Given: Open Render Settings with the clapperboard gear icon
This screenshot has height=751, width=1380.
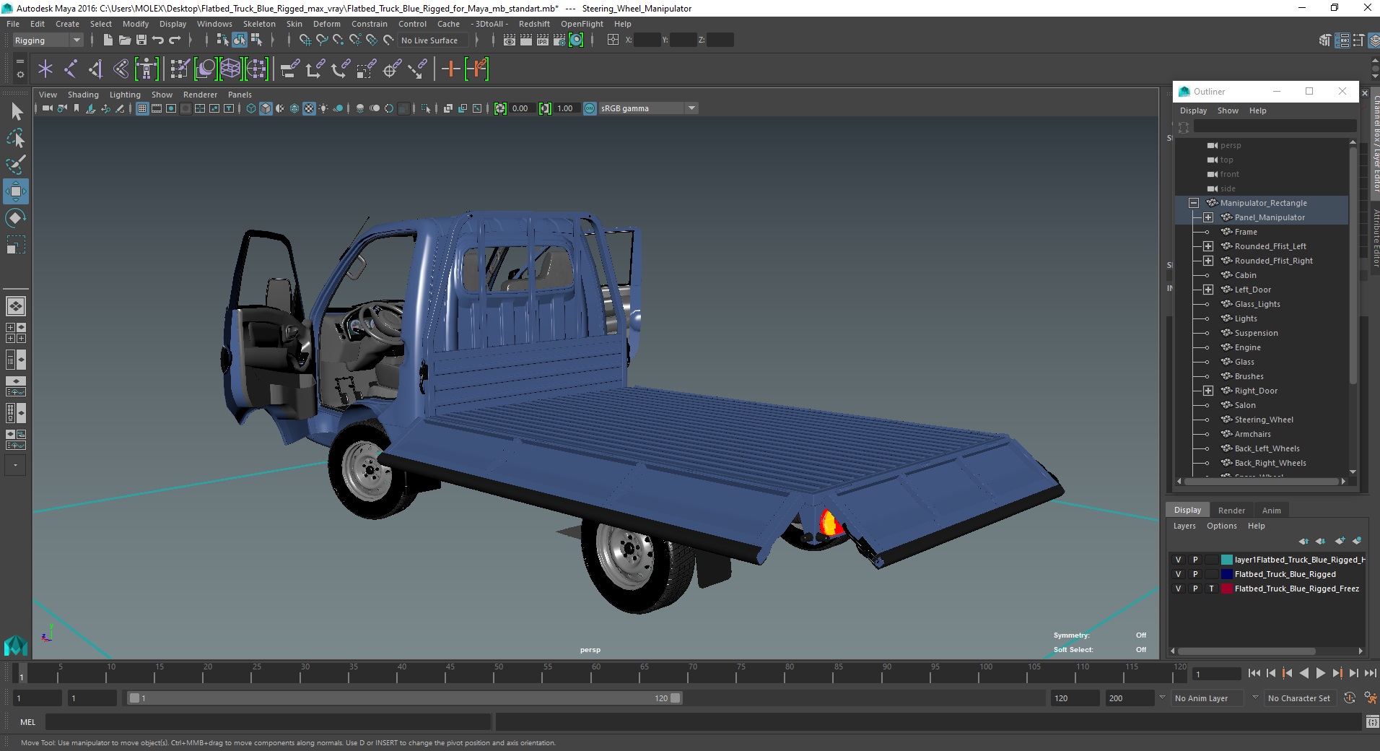Looking at the screenshot, I should click(x=559, y=40).
